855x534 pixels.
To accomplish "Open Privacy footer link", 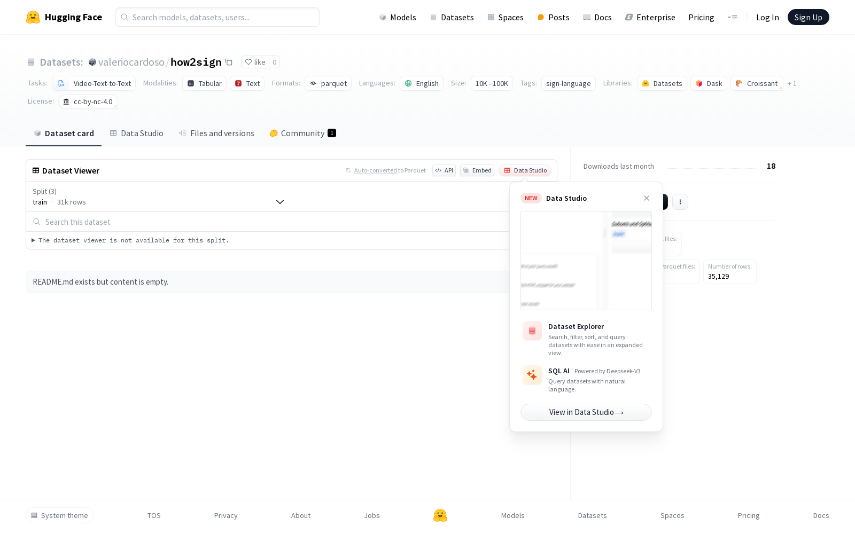I will pyautogui.click(x=226, y=515).
